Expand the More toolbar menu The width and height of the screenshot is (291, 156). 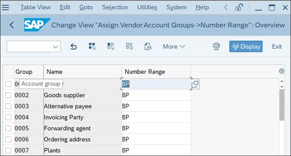click(174, 46)
